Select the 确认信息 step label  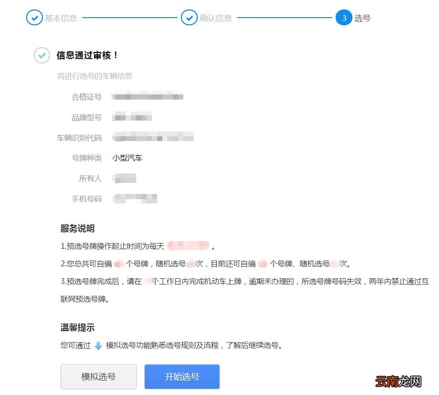tap(216, 18)
